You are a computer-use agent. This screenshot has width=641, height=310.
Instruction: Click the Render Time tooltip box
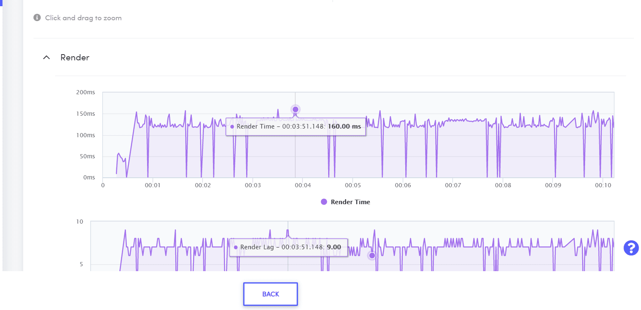(296, 126)
